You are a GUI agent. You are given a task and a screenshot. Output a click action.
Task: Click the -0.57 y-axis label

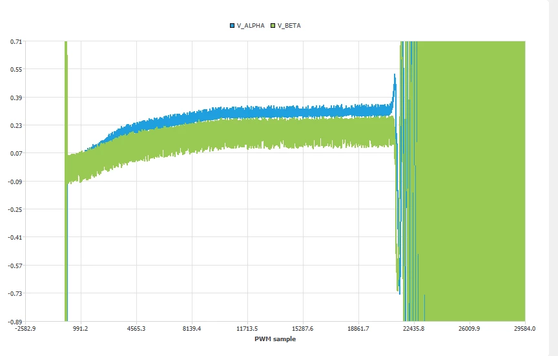point(15,266)
